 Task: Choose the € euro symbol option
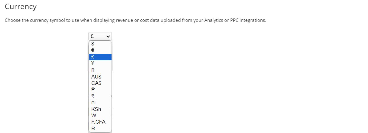[100, 50]
